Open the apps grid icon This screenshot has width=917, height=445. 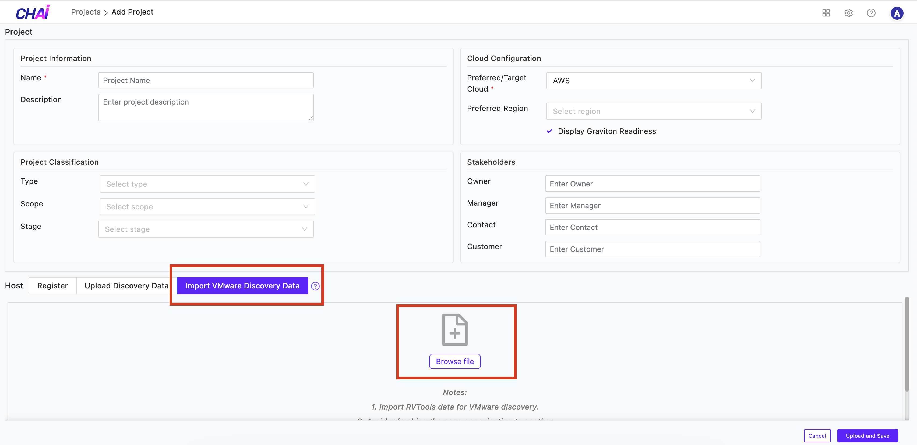click(x=826, y=13)
